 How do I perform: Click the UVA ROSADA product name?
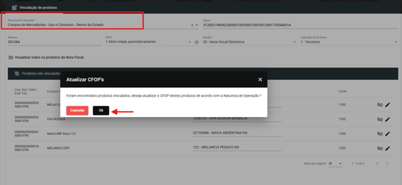(56, 119)
